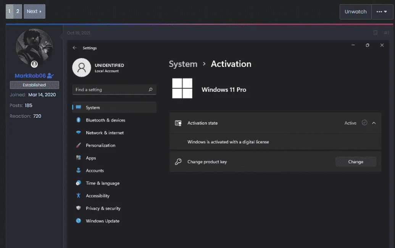Click post number #1 link
This screenshot has height=248, width=395.
(387, 32)
